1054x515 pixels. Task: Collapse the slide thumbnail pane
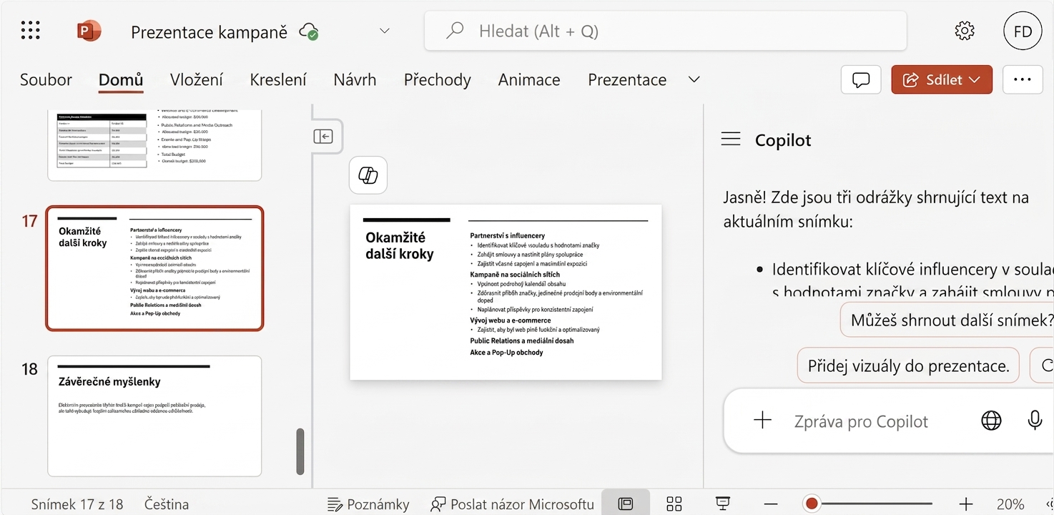323,137
